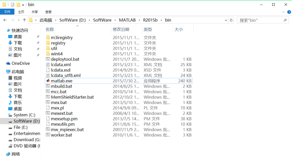Select the mexsetup.pm file name
The image size is (292, 160).
pyautogui.click(x=64, y=119)
